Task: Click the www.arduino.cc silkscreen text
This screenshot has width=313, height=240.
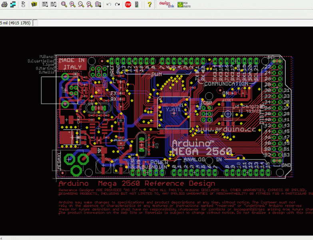Action: tap(227, 129)
